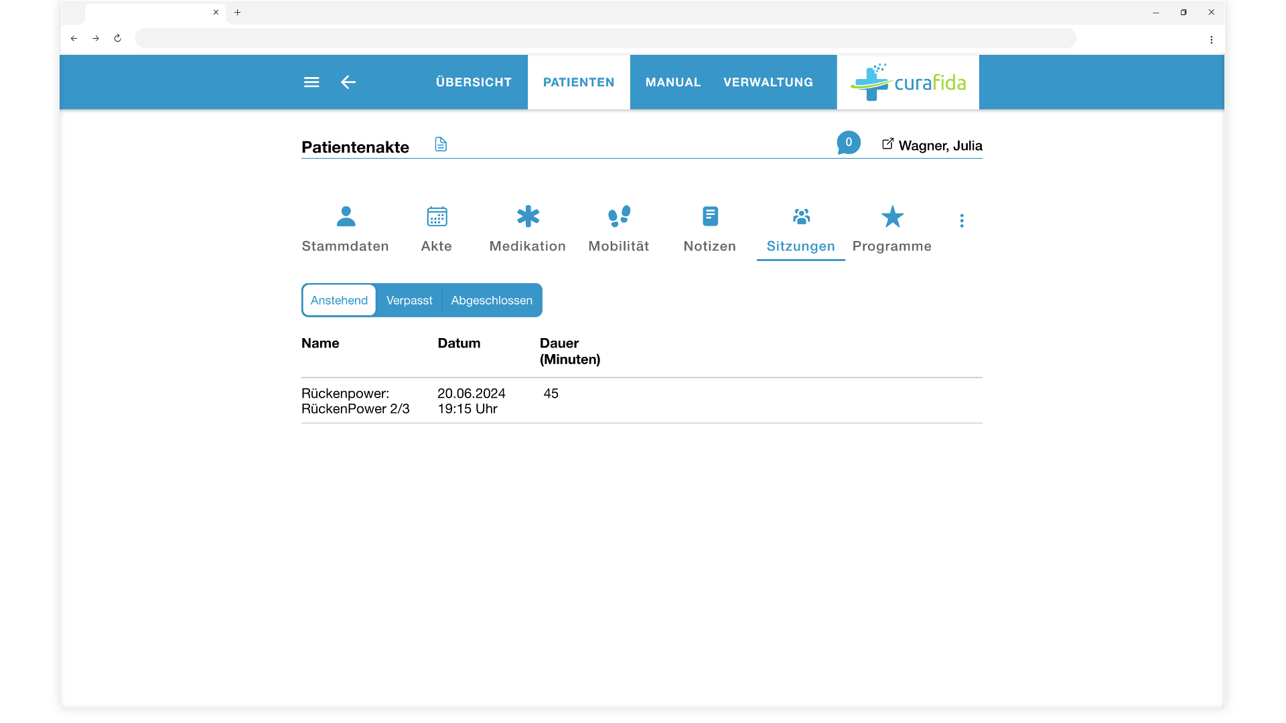
Task: Click the Datum column header
Action: coord(459,343)
